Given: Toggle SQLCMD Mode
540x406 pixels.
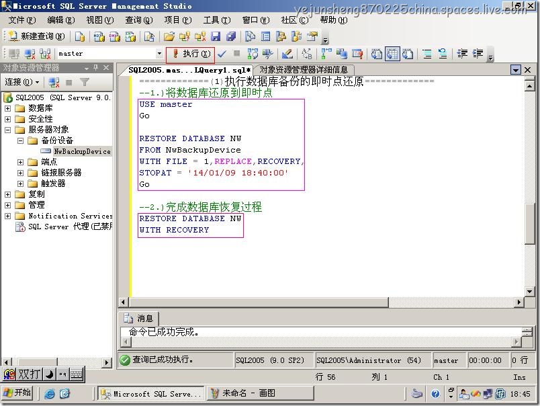Looking at the screenshot, I should coord(357,54).
